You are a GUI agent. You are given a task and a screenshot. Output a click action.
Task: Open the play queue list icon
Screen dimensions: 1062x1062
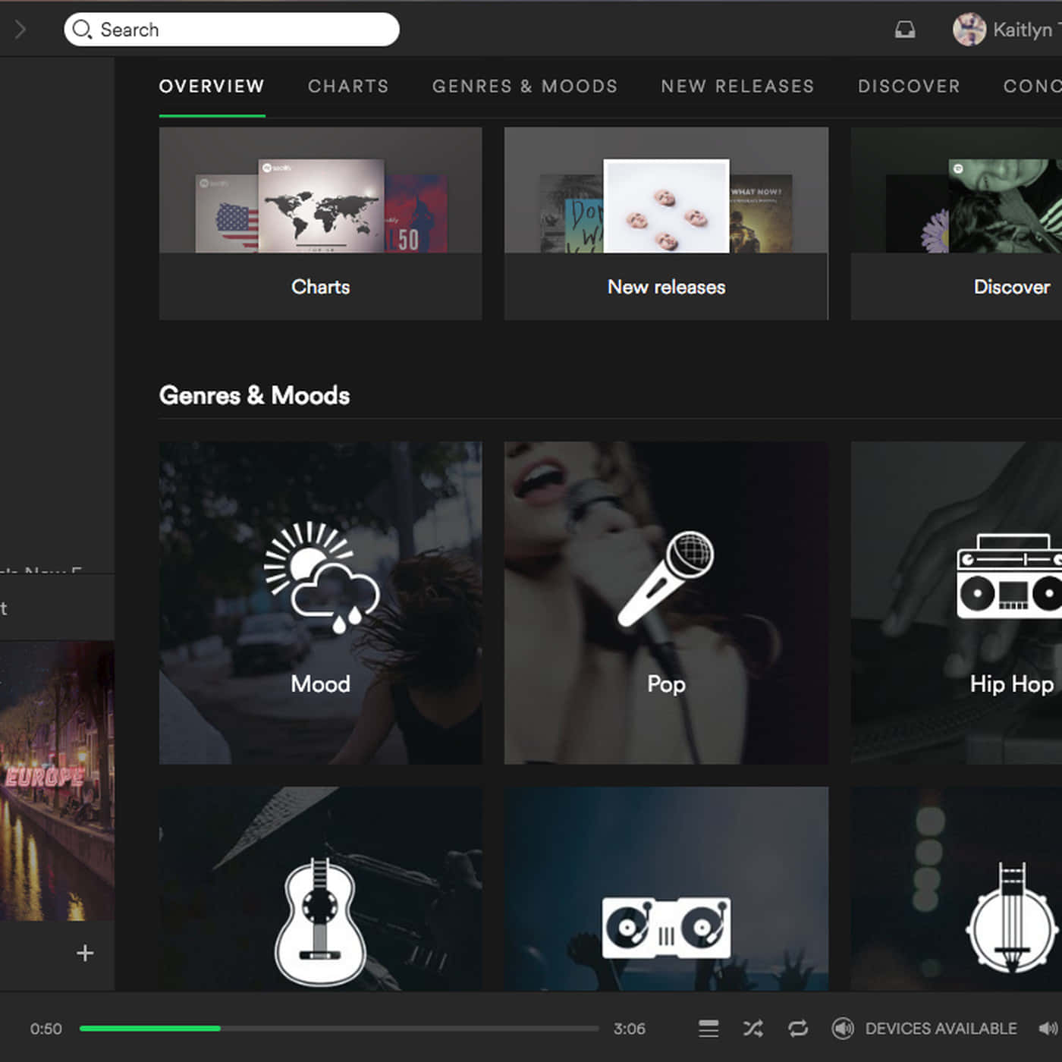[x=709, y=1029]
